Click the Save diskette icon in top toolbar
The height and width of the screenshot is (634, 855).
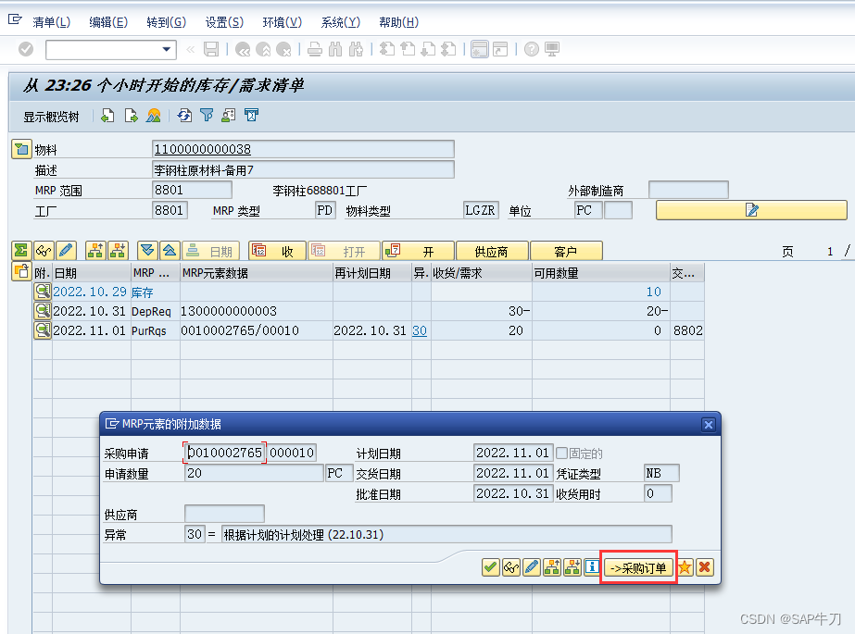[211, 50]
